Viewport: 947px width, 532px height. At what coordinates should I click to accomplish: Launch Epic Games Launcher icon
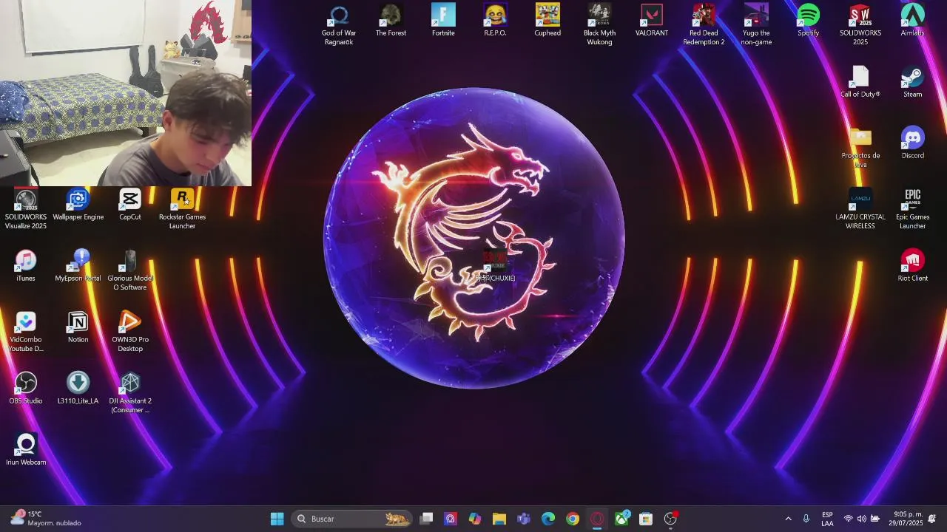click(912, 209)
